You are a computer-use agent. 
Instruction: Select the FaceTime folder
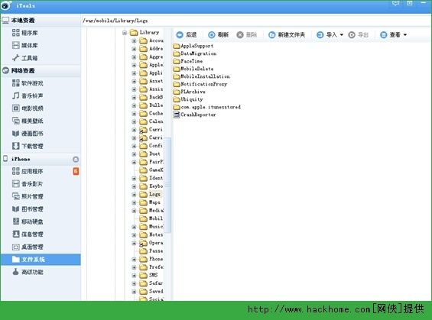(188, 61)
